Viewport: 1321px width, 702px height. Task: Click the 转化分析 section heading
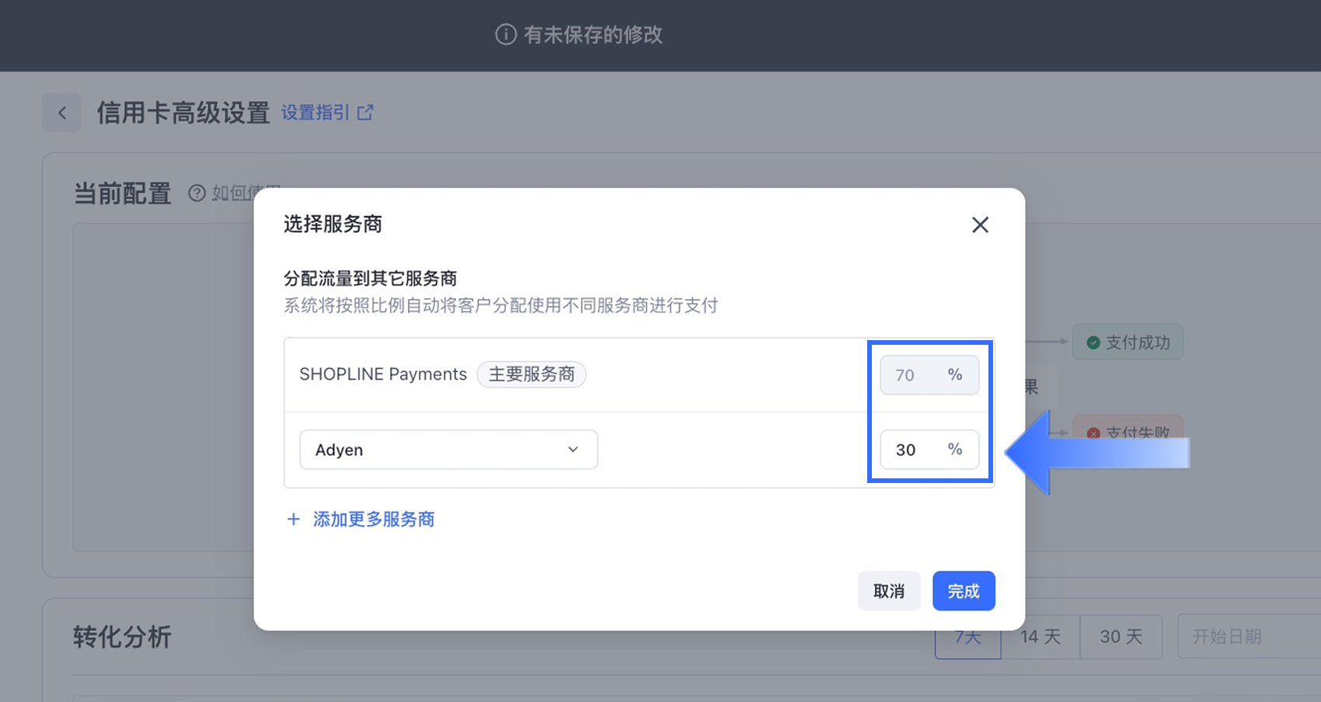pyautogui.click(x=122, y=637)
